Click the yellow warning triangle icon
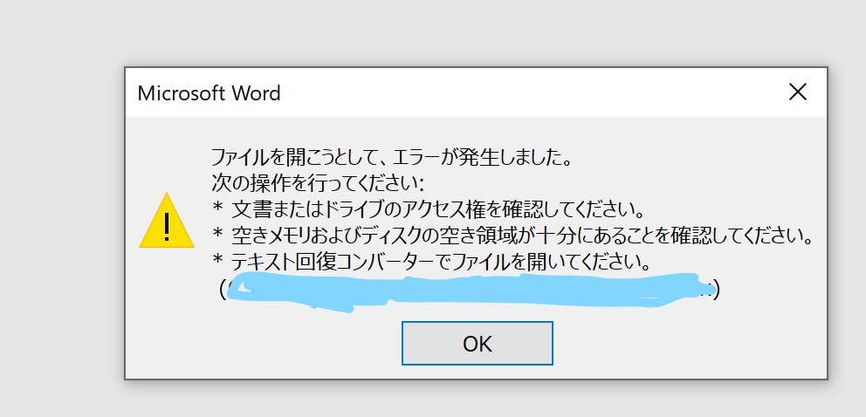Screen dimensions: 866x417 pyautogui.click(x=167, y=221)
